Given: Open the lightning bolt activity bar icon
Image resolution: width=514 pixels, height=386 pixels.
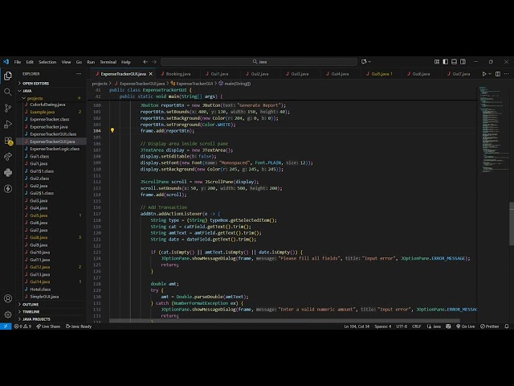Looking at the screenshot, I should coord(8,188).
